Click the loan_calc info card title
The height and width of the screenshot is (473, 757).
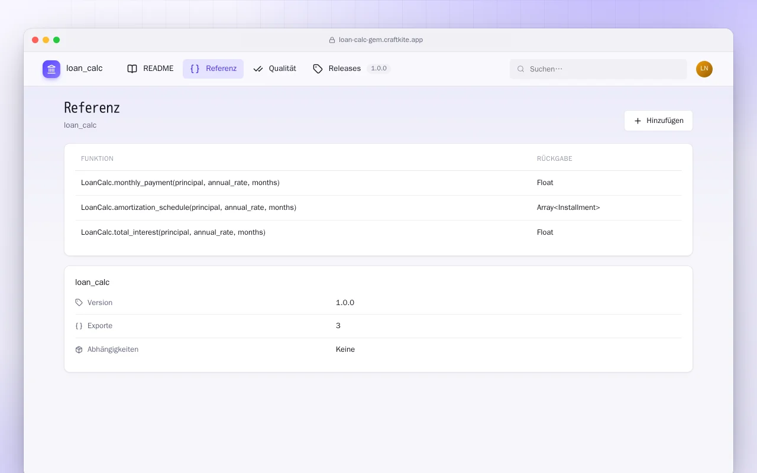pyautogui.click(x=92, y=283)
